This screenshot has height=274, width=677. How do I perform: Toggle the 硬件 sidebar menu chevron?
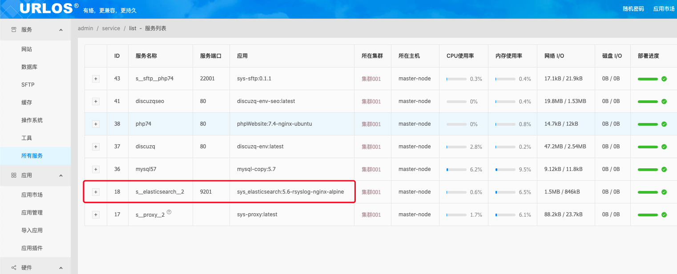coord(61,268)
